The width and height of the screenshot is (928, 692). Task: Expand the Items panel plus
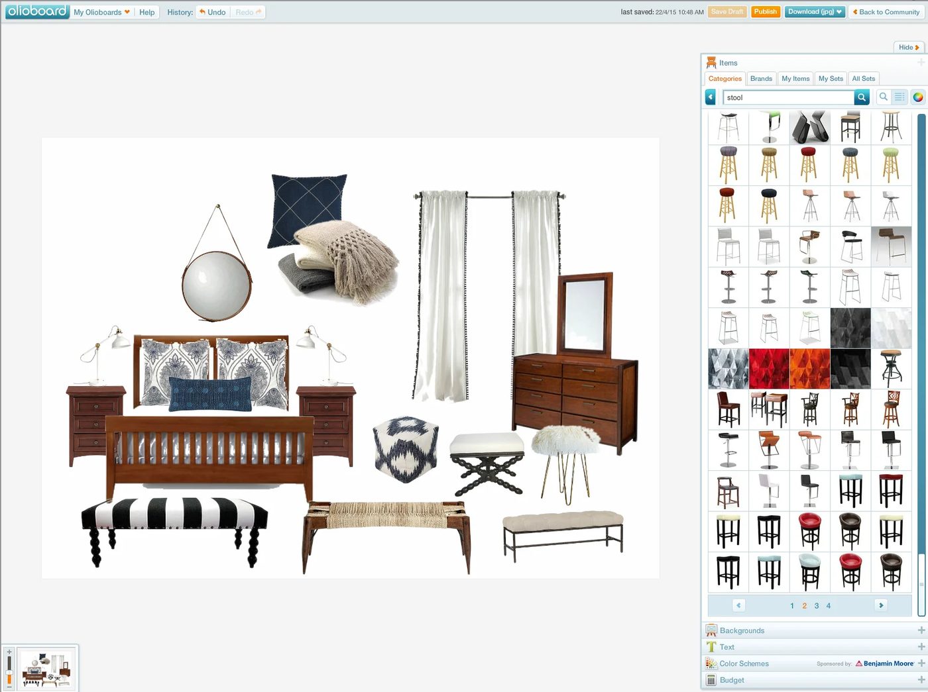pyautogui.click(x=921, y=62)
